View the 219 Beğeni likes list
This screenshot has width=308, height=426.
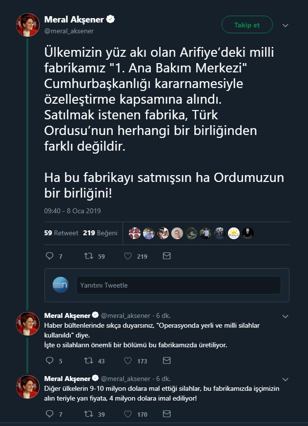pos(100,233)
